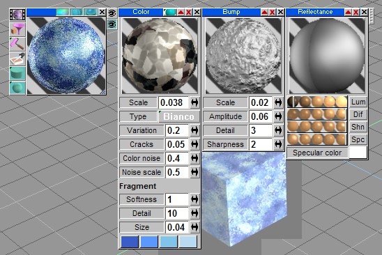The width and height of the screenshot is (382, 255).
Task: Open the white Specular color swatch
Action: tap(358, 153)
